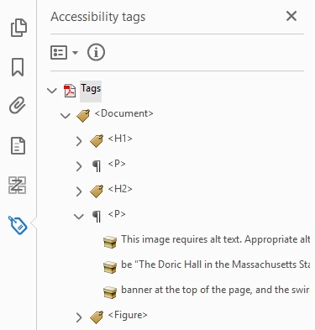Select 'be "The Doric Hall' content row
Image resolution: width=315 pixels, height=330 pixels.
[215, 265]
